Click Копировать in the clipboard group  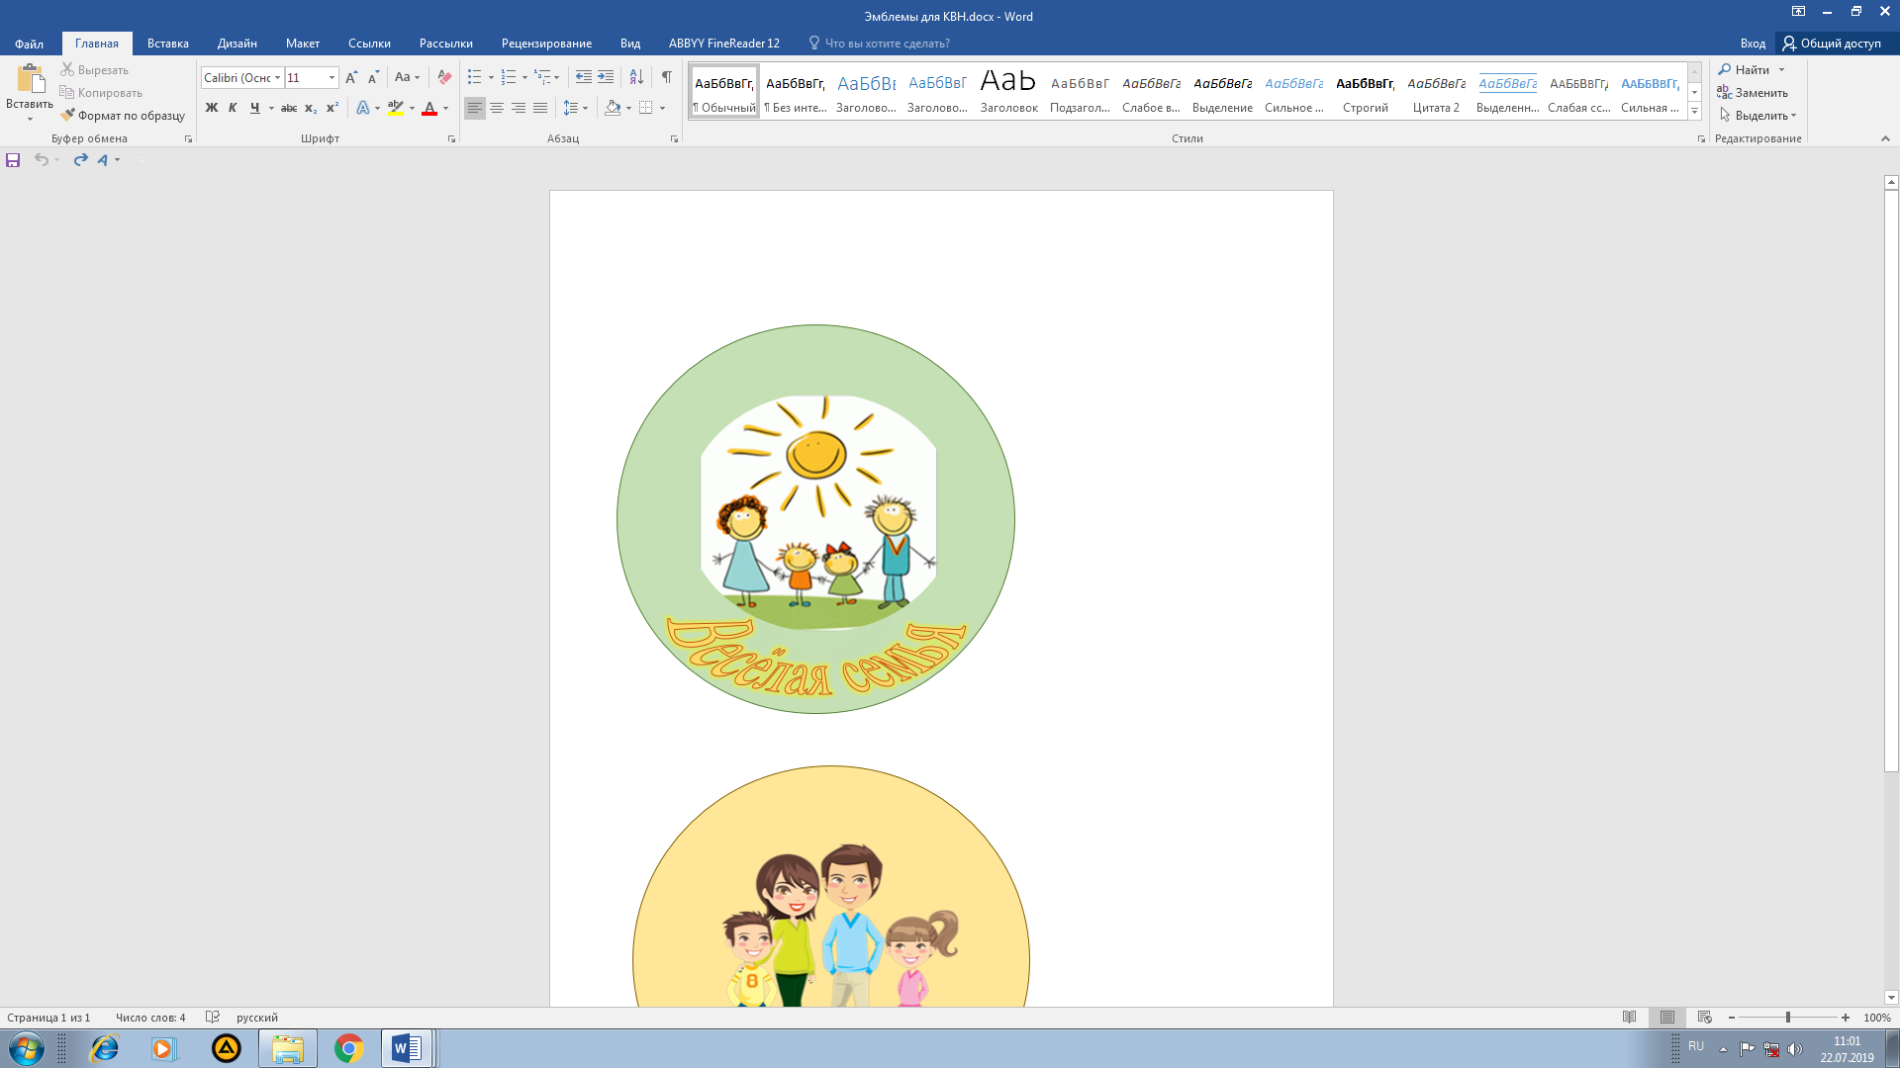pyautogui.click(x=101, y=92)
